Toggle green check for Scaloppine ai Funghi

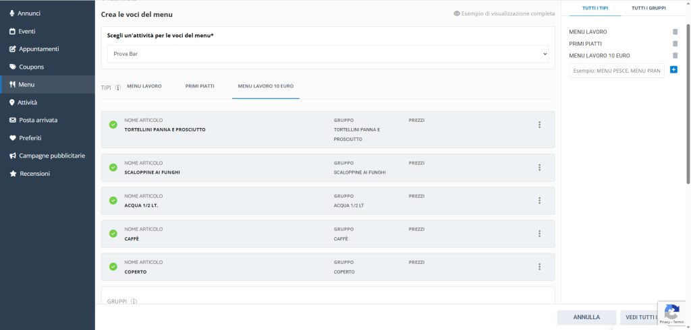pos(113,167)
